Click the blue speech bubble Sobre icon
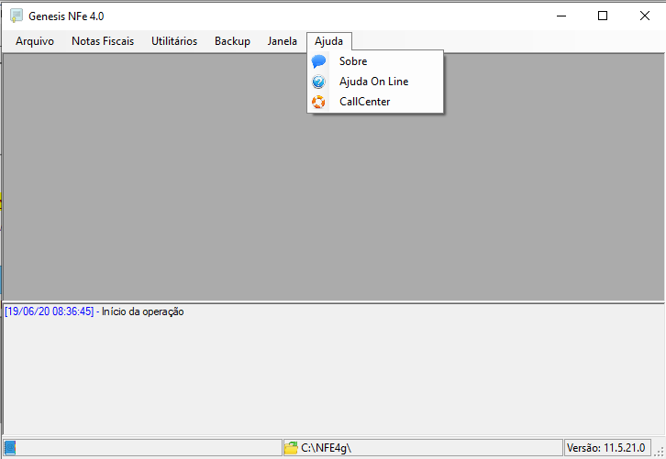This screenshot has height=459, width=666. 318,61
